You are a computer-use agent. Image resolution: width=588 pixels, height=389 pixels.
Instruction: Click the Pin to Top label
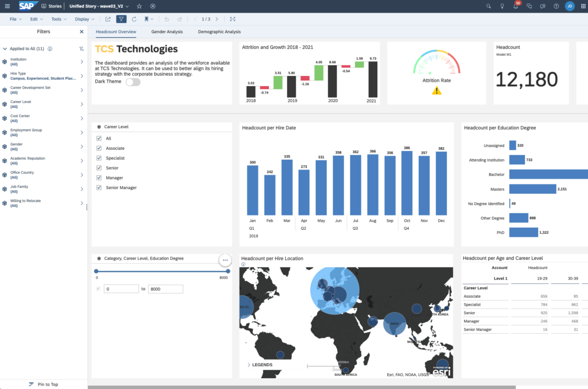coord(48,384)
